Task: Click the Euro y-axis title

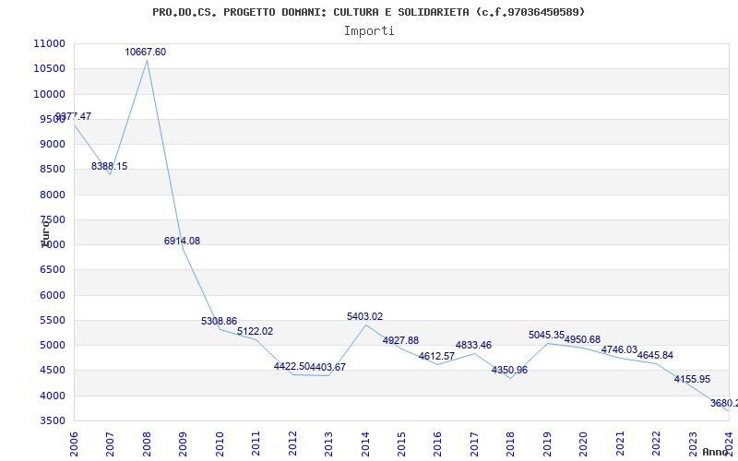Action: [x=45, y=233]
